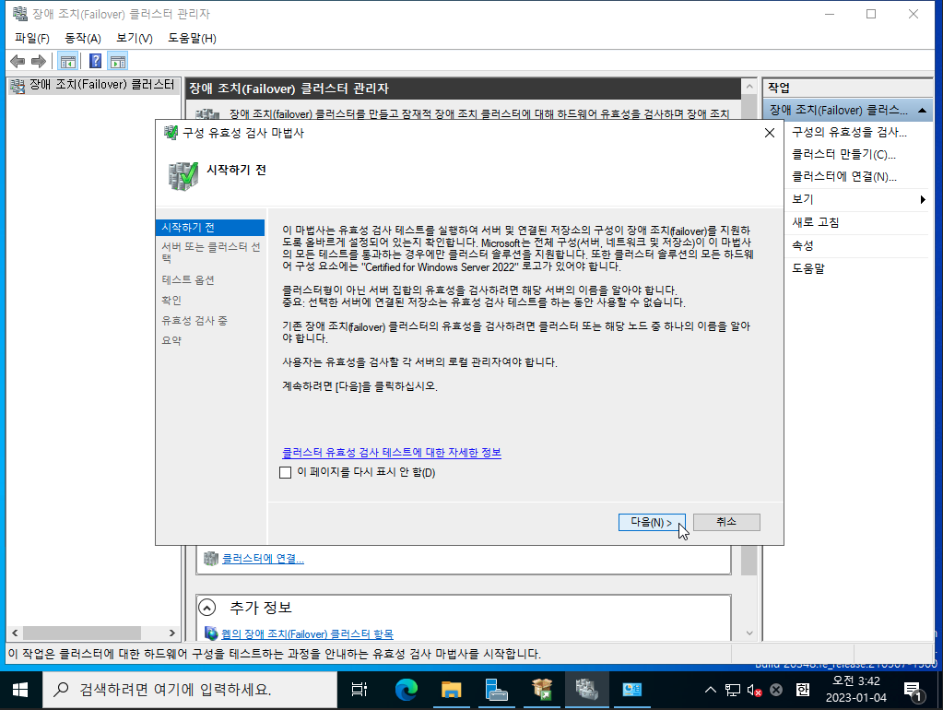Launch Microsoft Edge from taskbar
The height and width of the screenshot is (710, 943).
click(406, 690)
